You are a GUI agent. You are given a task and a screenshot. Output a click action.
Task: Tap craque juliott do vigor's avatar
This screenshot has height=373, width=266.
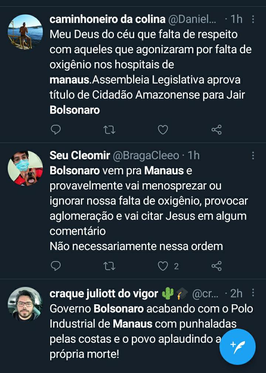pyautogui.click(x=25, y=304)
